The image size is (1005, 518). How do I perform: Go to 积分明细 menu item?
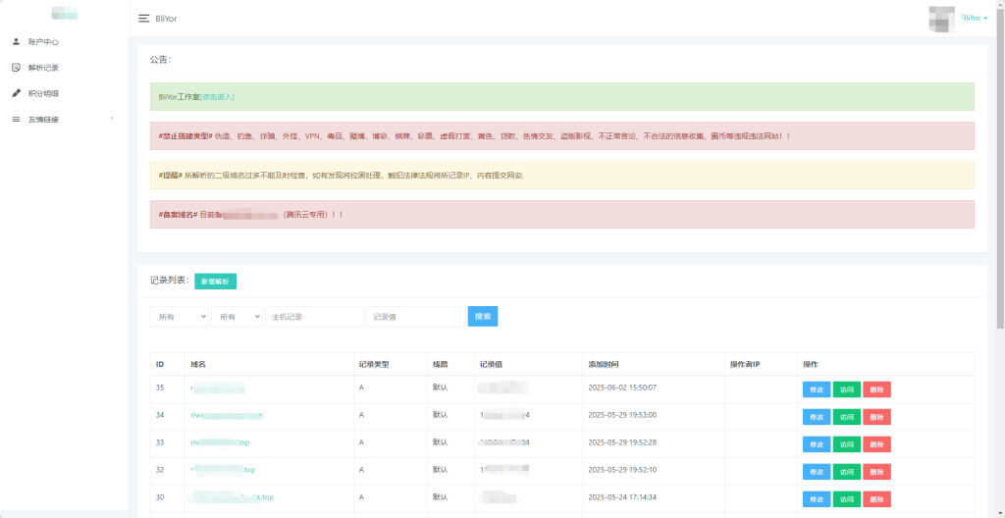[44, 93]
